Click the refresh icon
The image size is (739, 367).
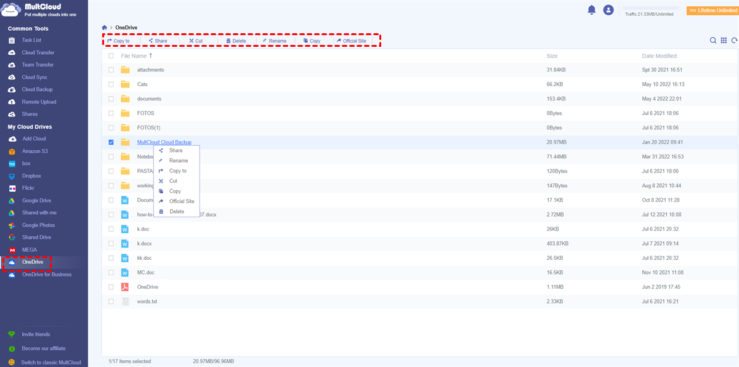[x=734, y=40]
